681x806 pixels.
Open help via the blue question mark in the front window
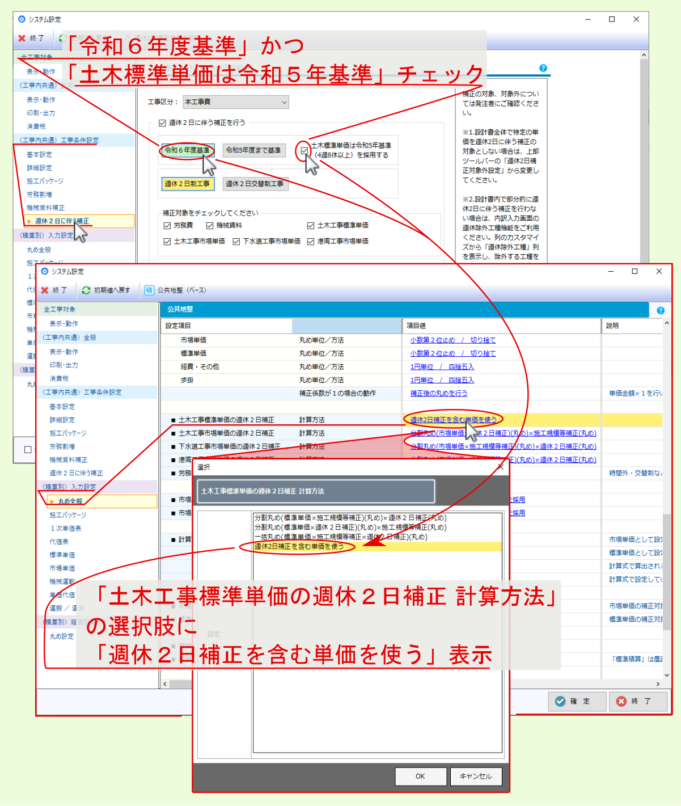click(x=661, y=310)
